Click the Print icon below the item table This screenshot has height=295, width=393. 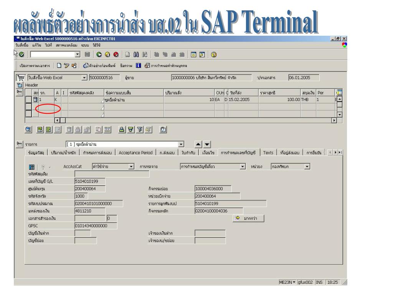click(x=122, y=130)
